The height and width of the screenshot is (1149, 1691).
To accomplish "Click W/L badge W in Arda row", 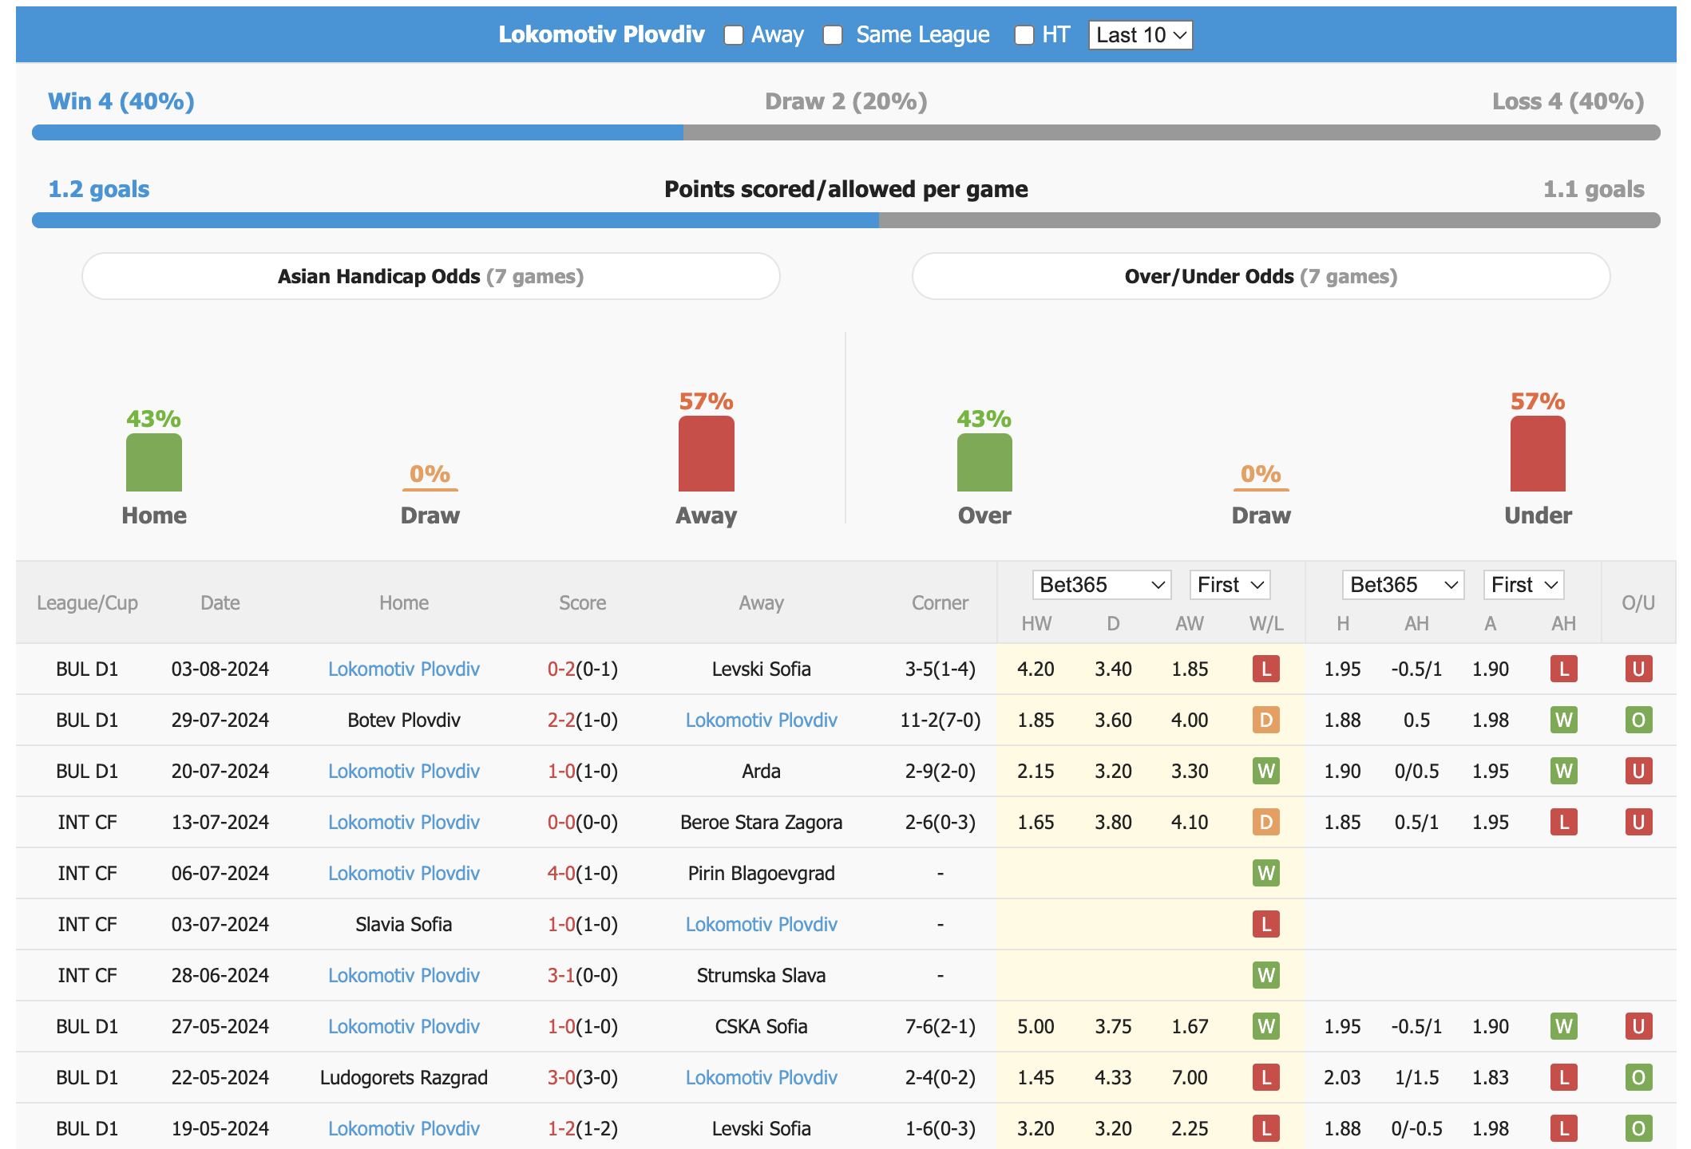I will click(1266, 771).
